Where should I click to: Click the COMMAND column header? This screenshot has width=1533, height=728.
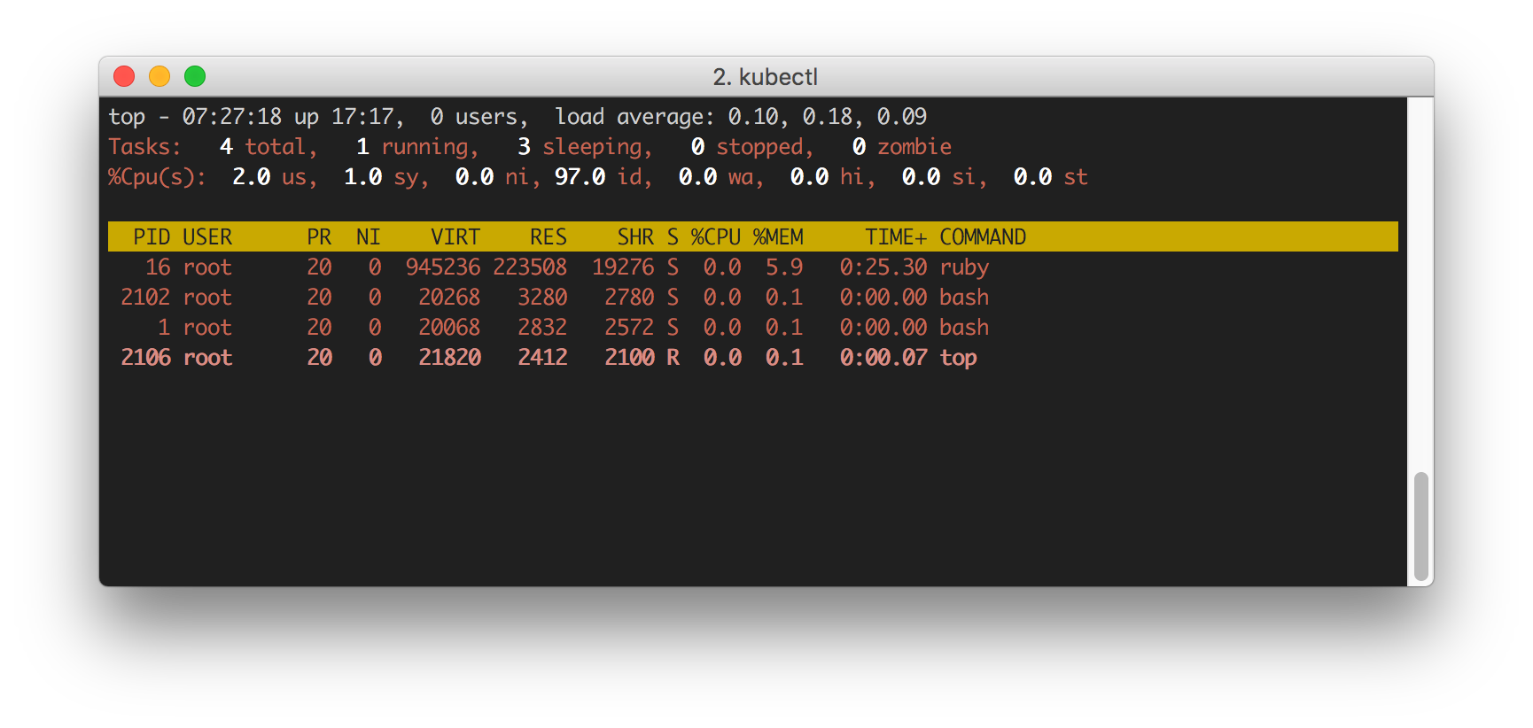(x=983, y=237)
